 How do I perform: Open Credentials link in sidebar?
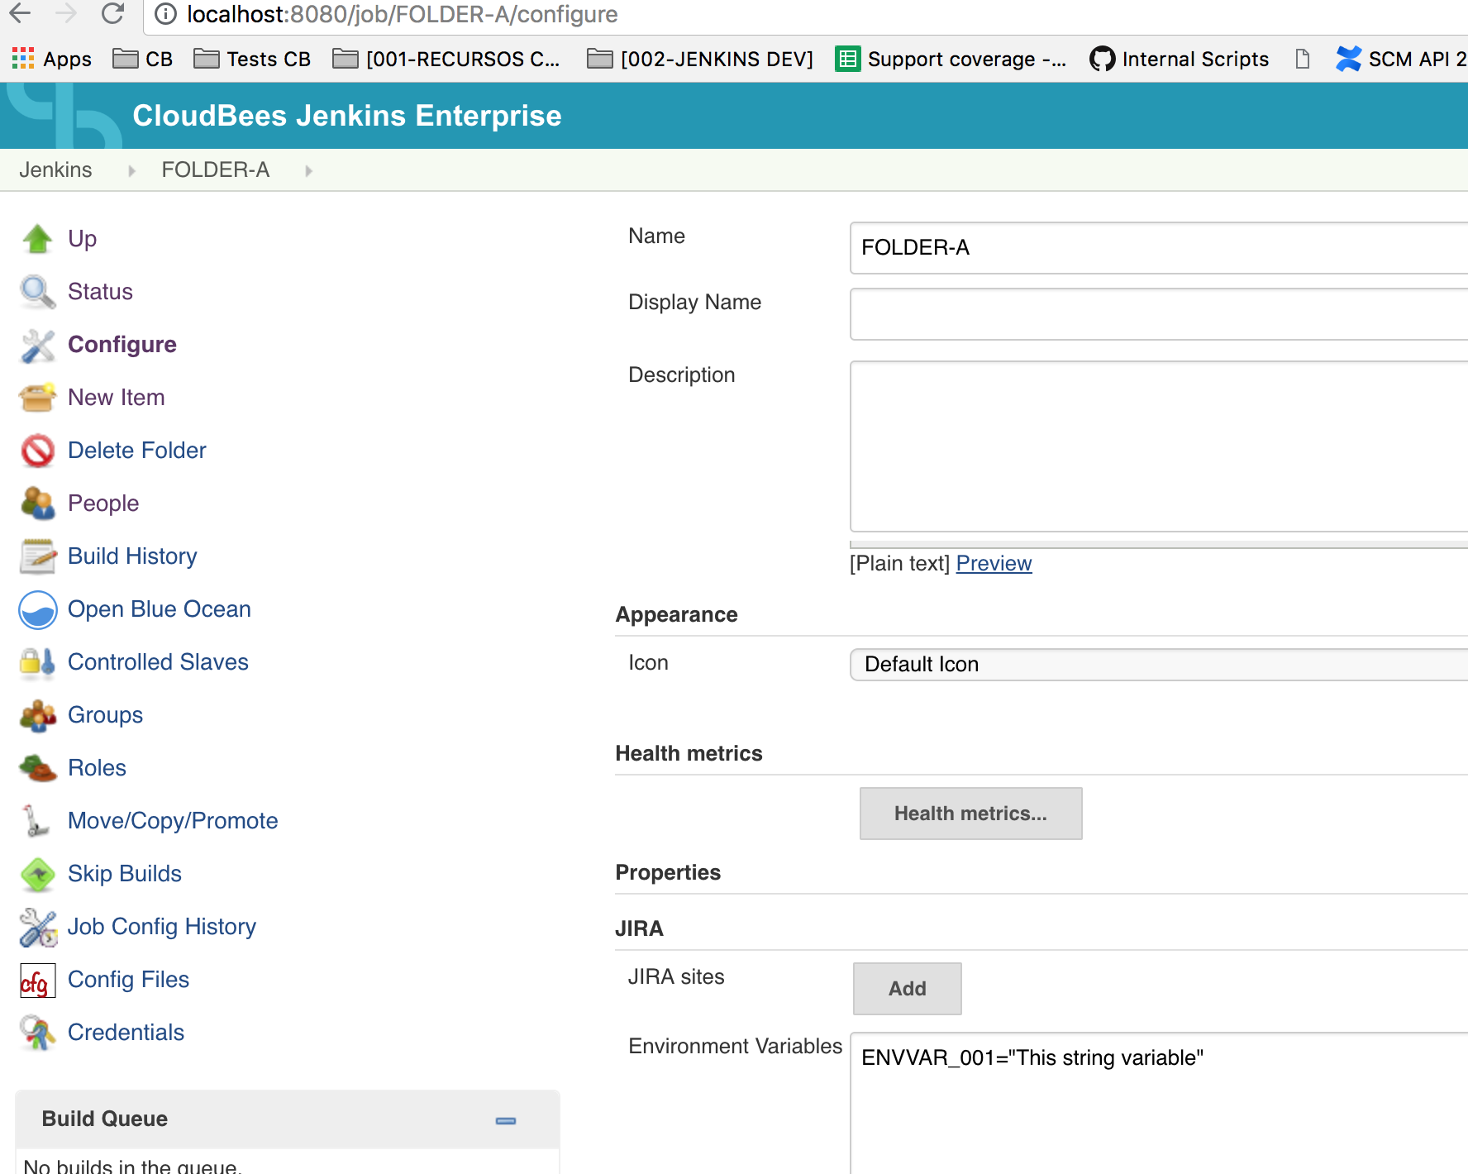click(x=126, y=1033)
